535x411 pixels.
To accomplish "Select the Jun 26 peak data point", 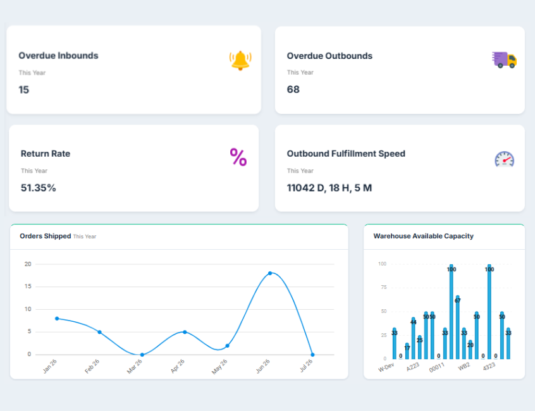I will click(270, 273).
